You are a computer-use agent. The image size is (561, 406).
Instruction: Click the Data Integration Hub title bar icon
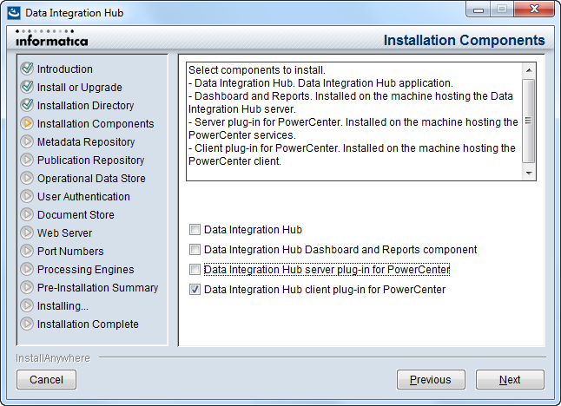14,13
